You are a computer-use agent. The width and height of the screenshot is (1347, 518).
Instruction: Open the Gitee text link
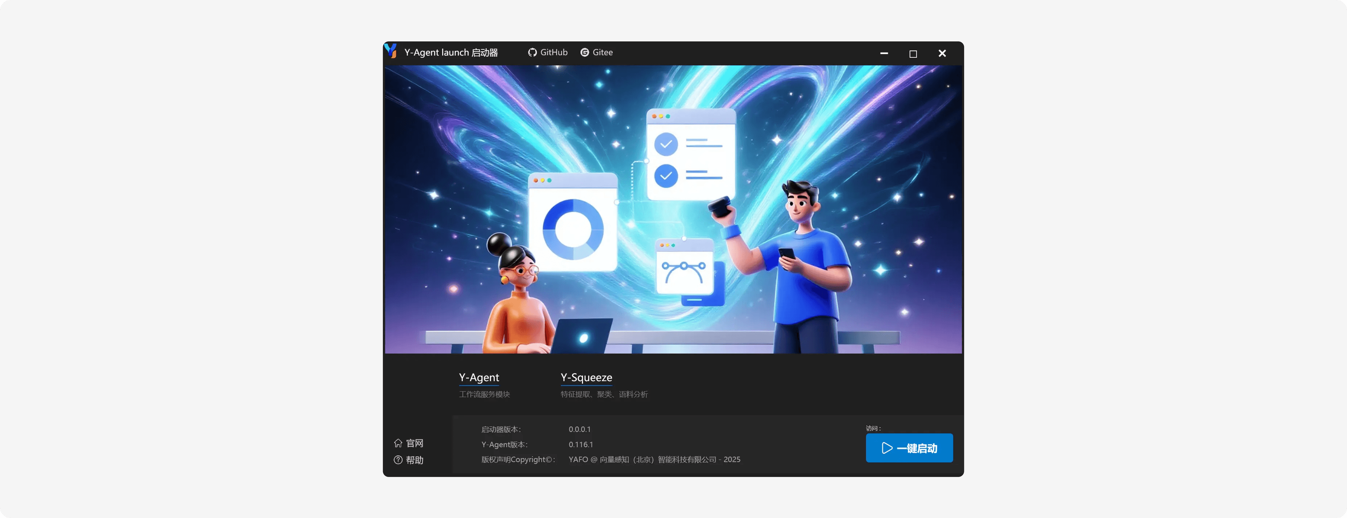pyautogui.click(x=602, y=52)
